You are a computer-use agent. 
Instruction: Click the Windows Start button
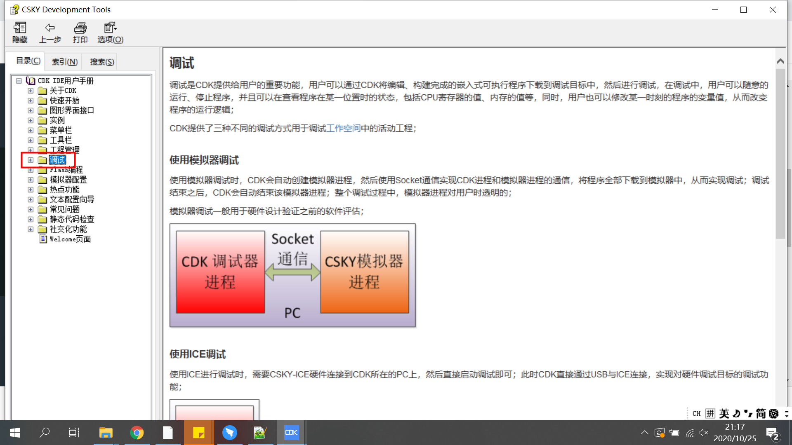[14, 433]
